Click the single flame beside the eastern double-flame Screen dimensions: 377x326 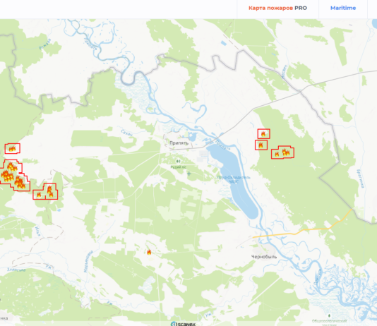click(277, 154)
